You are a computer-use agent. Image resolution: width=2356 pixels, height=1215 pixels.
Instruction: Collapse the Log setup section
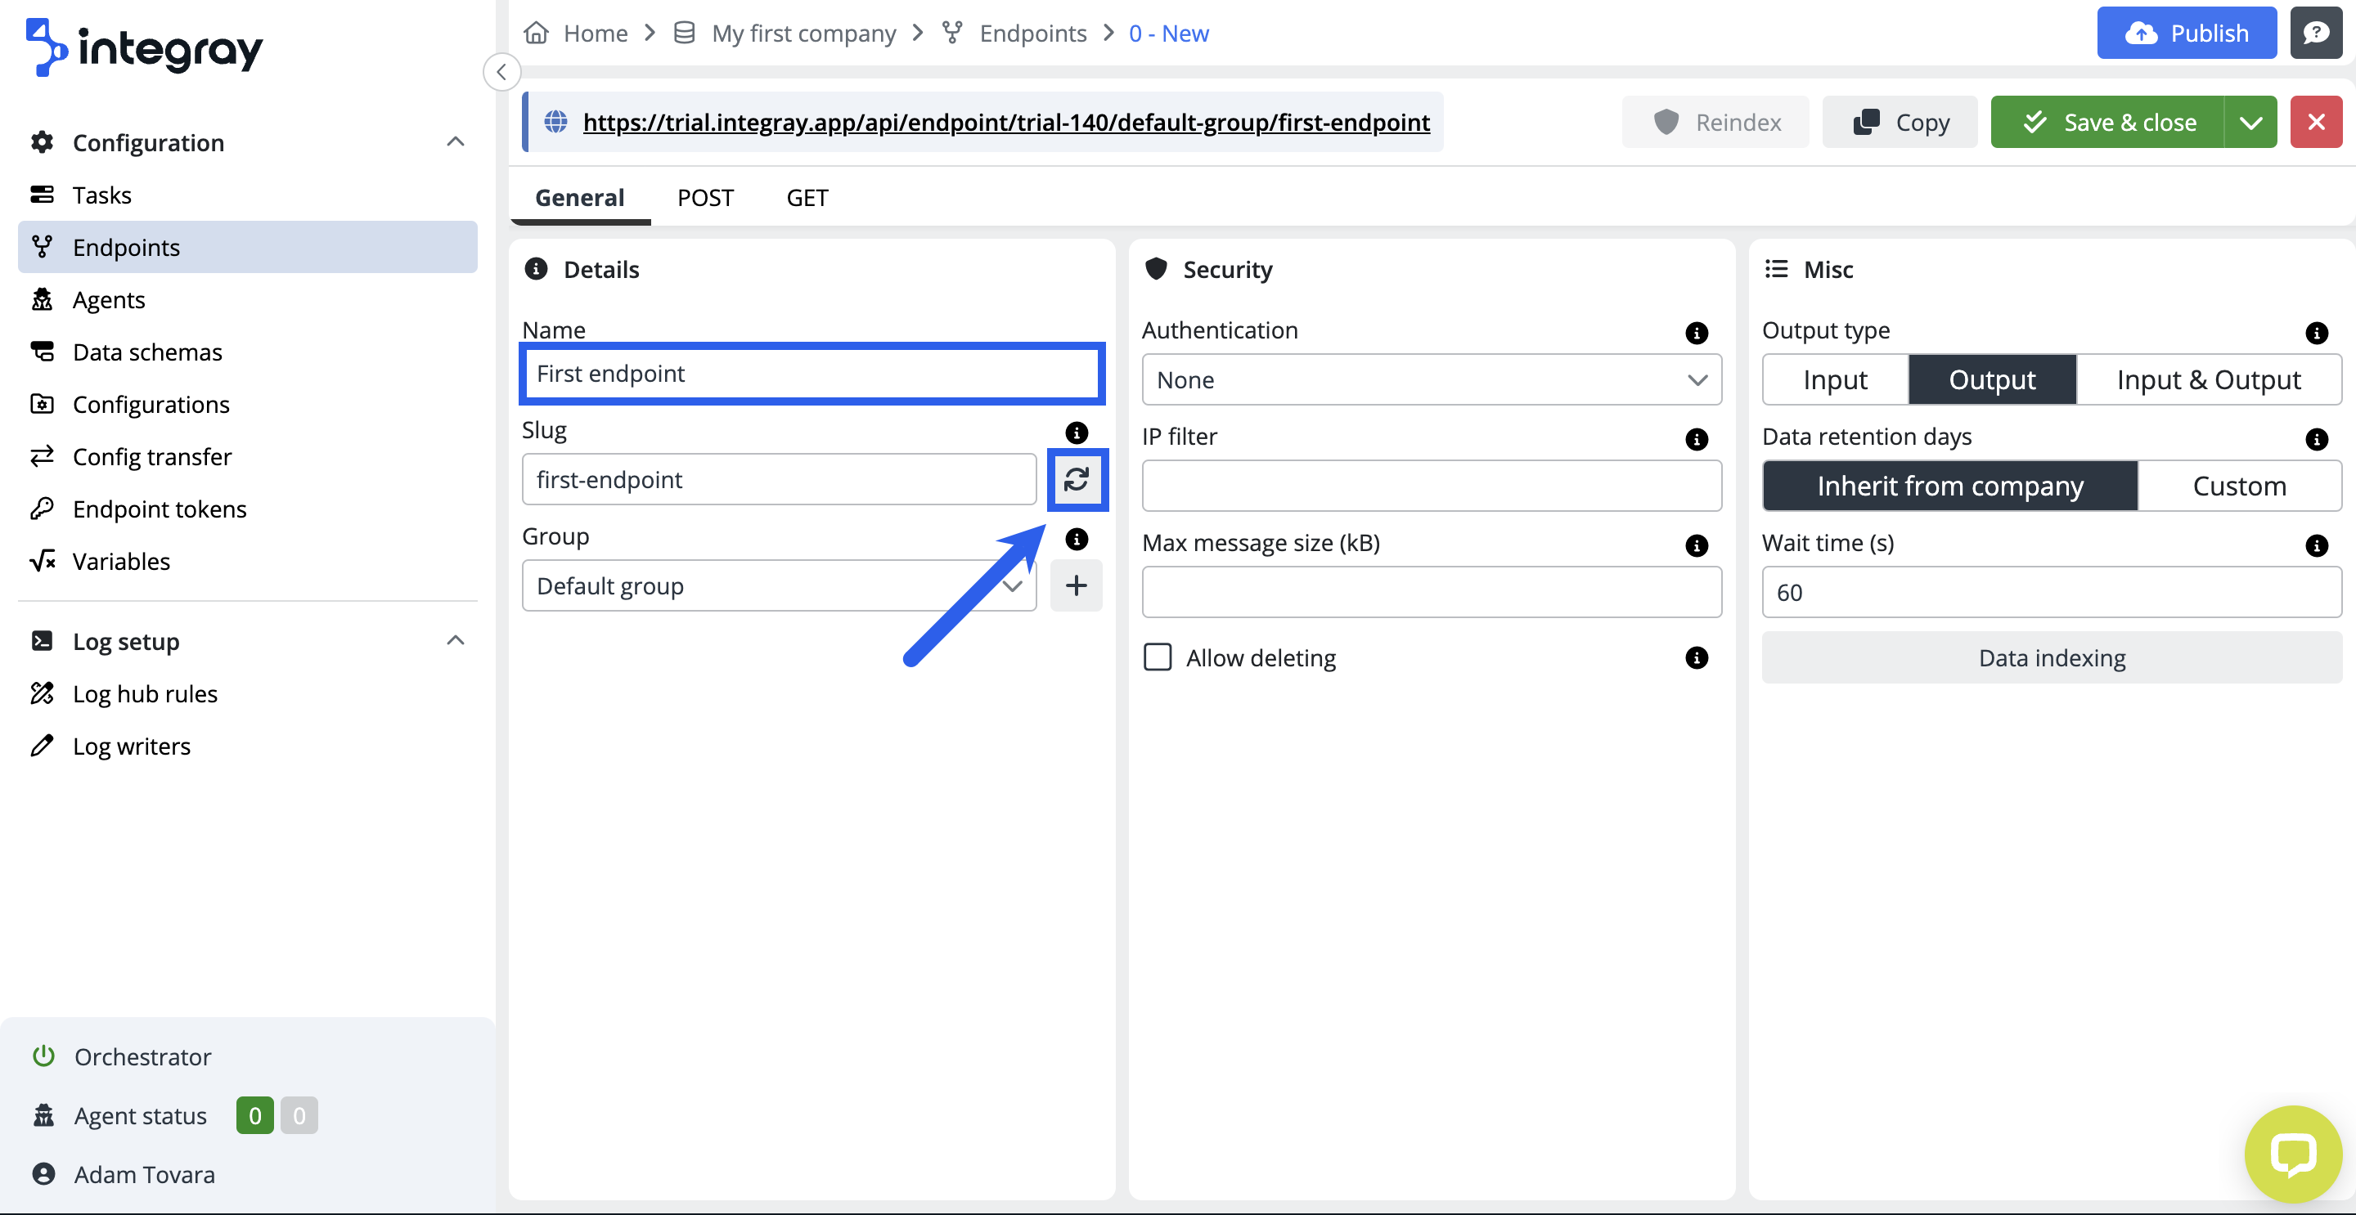455,641
